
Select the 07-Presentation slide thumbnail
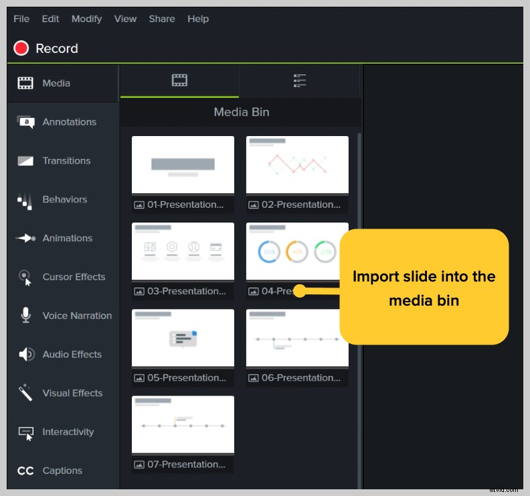pos(183,424)
